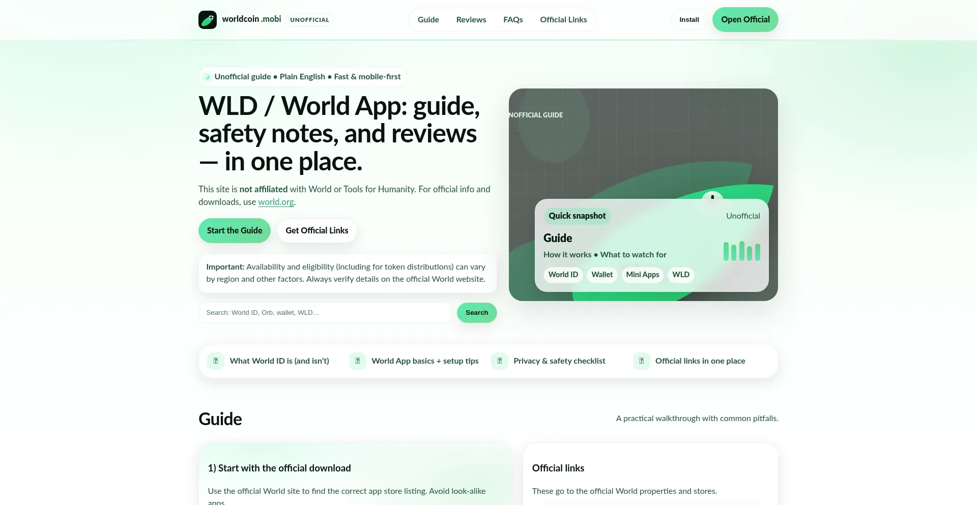Image resolution: width=977 pixels, height=505 pixels.
Task: Open the Reviews nav item
Action: tap(471, 20)
